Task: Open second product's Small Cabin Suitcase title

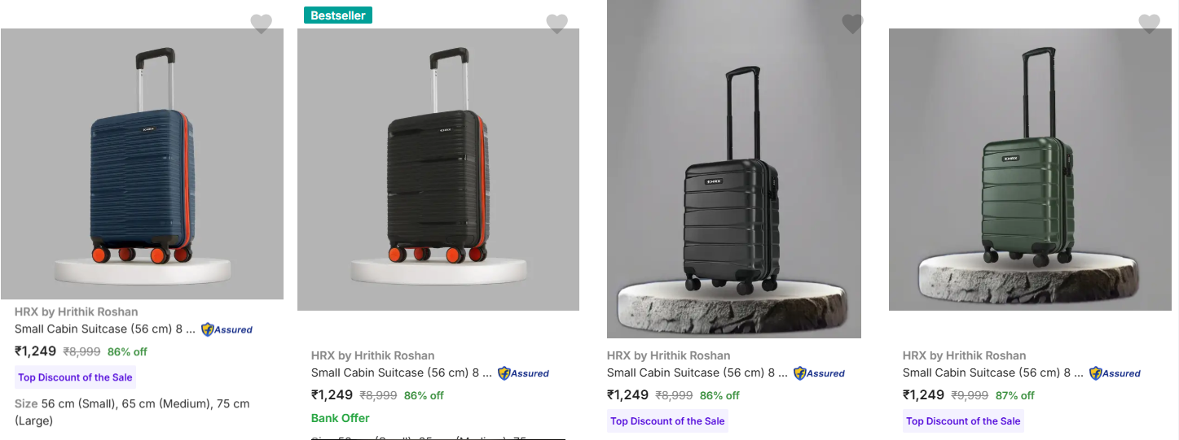Action: pos(402,373)
